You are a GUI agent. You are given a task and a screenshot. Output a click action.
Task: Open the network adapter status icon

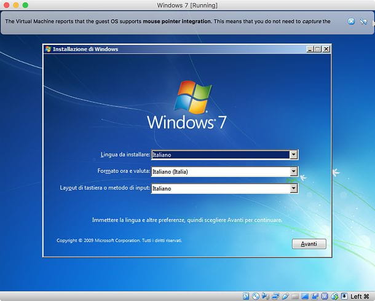pos(275,295)
